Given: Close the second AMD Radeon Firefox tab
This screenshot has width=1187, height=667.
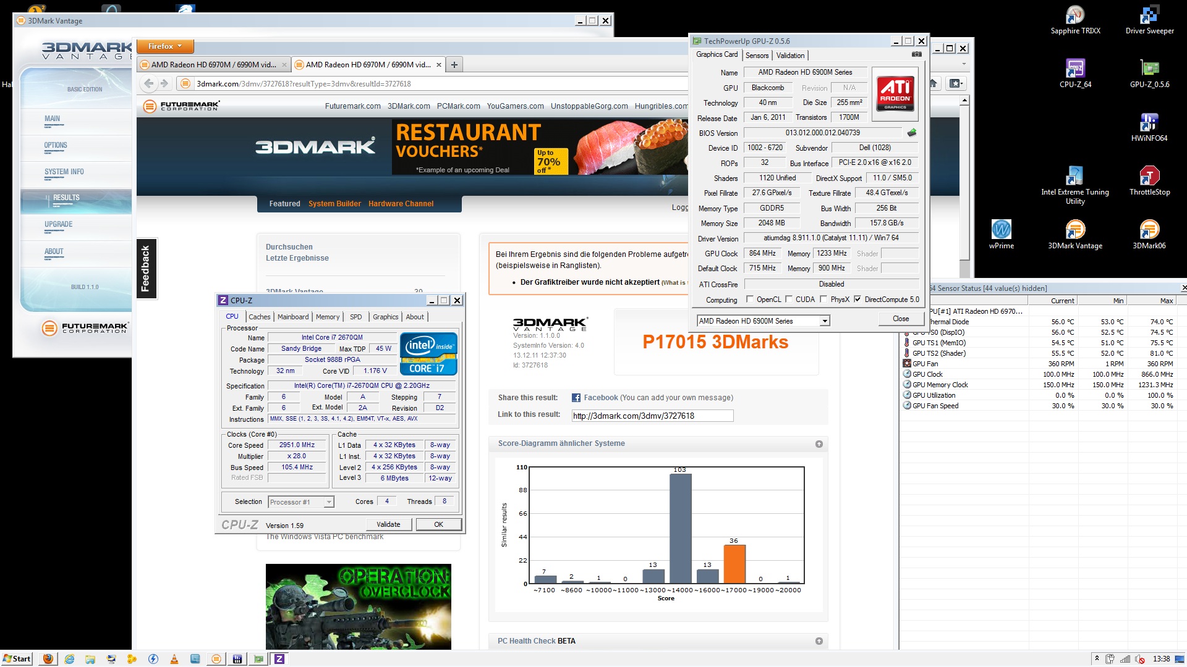Looking at the screenshot, I should 438,64.
